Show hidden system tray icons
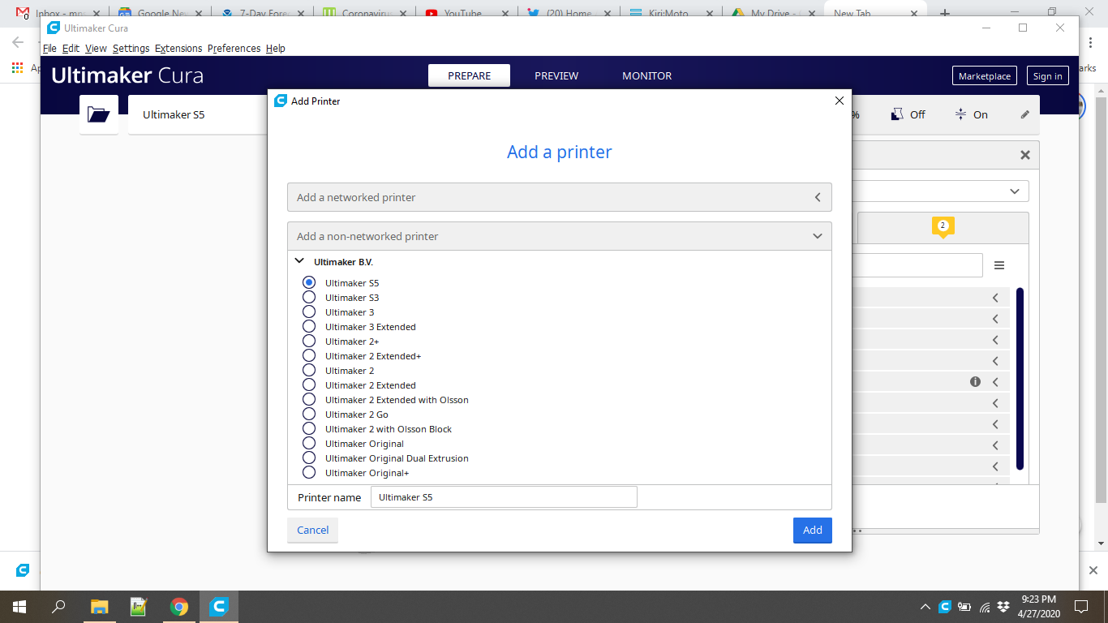Viewport: 1108px width, 623px height. tap(925, 607)
